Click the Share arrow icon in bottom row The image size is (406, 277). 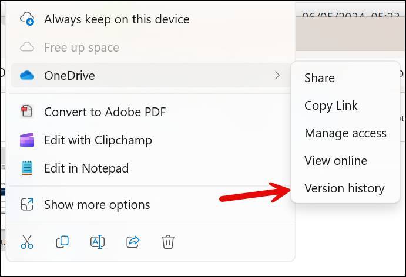[x=133, y=242]
